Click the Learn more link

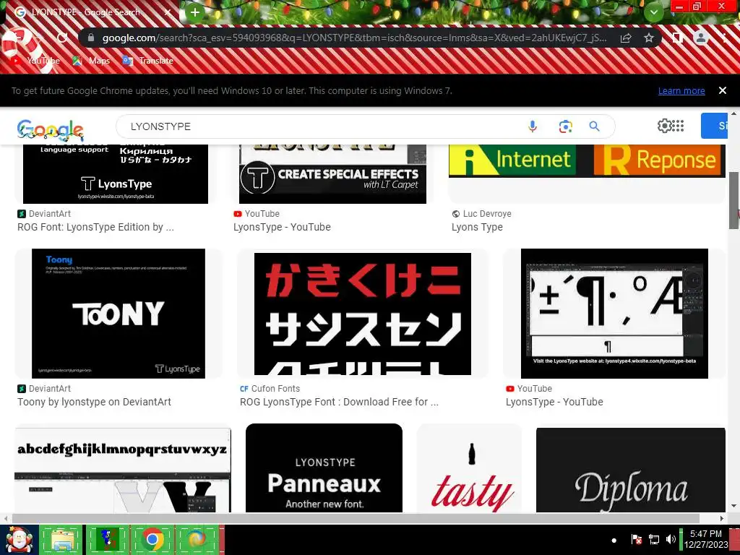click(x=681, y=90)
